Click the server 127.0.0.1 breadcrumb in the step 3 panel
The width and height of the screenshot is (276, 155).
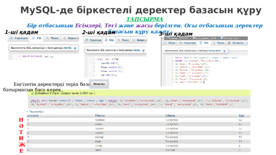click(178, 38)
